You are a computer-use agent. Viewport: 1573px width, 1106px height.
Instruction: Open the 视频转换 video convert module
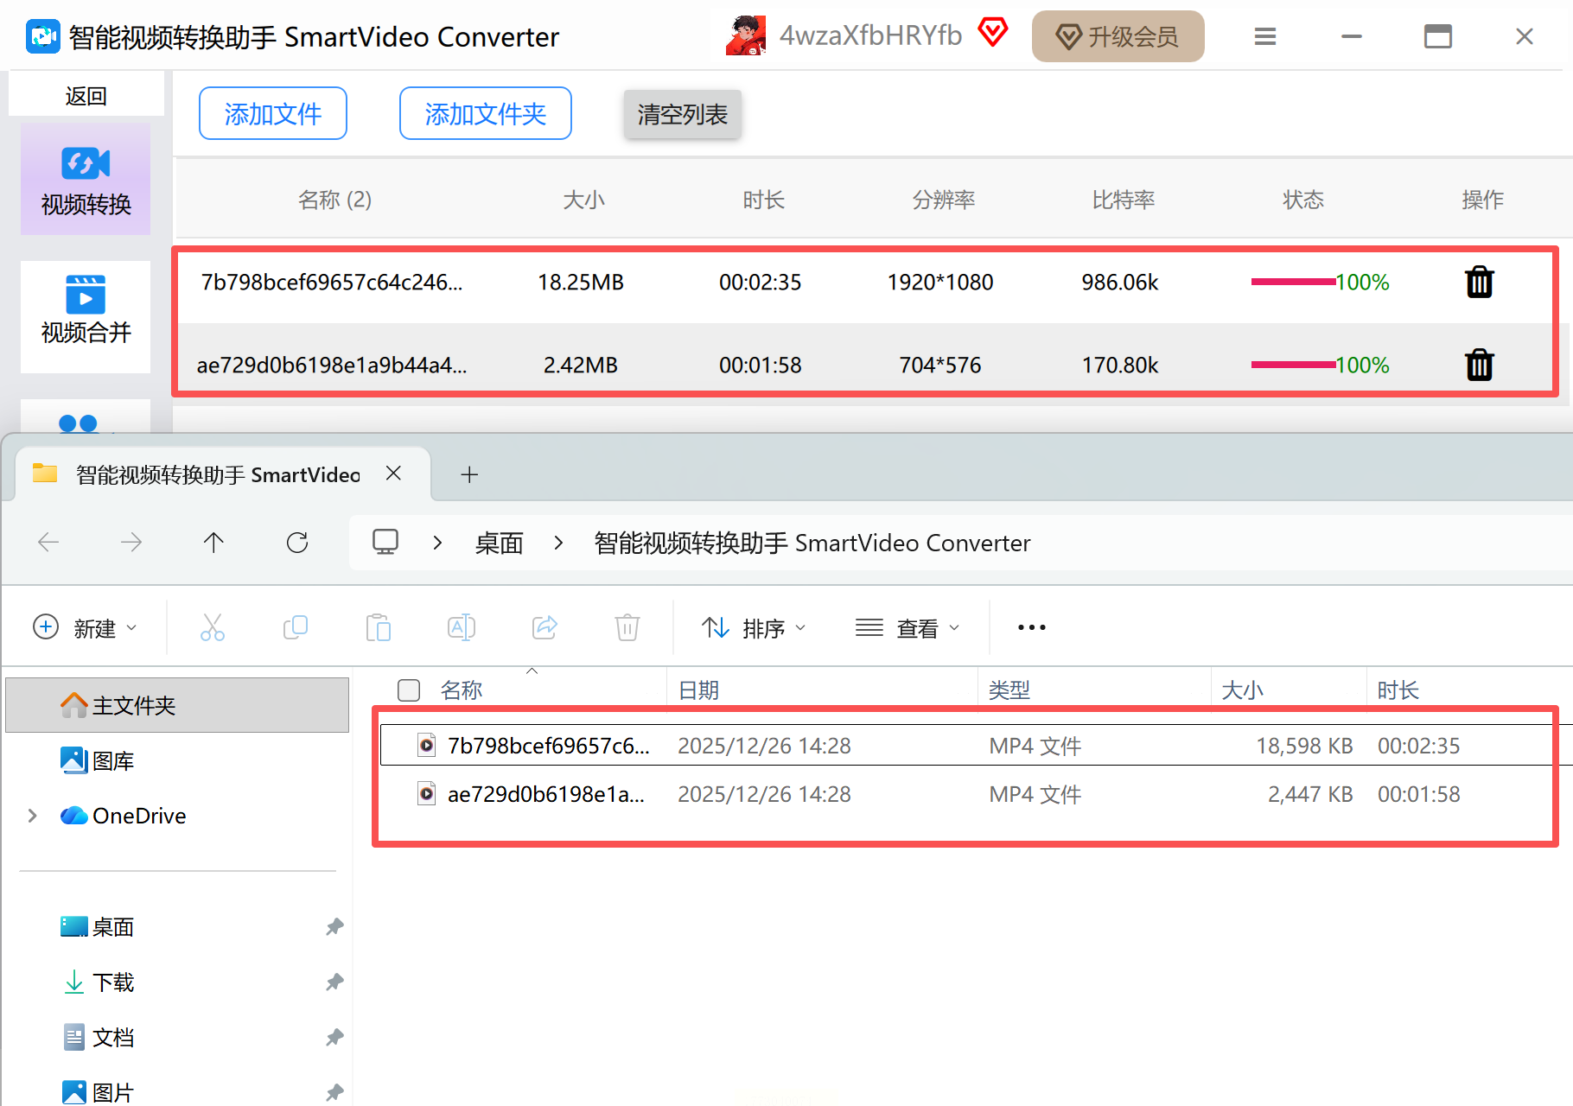click(x=86, y=179)
